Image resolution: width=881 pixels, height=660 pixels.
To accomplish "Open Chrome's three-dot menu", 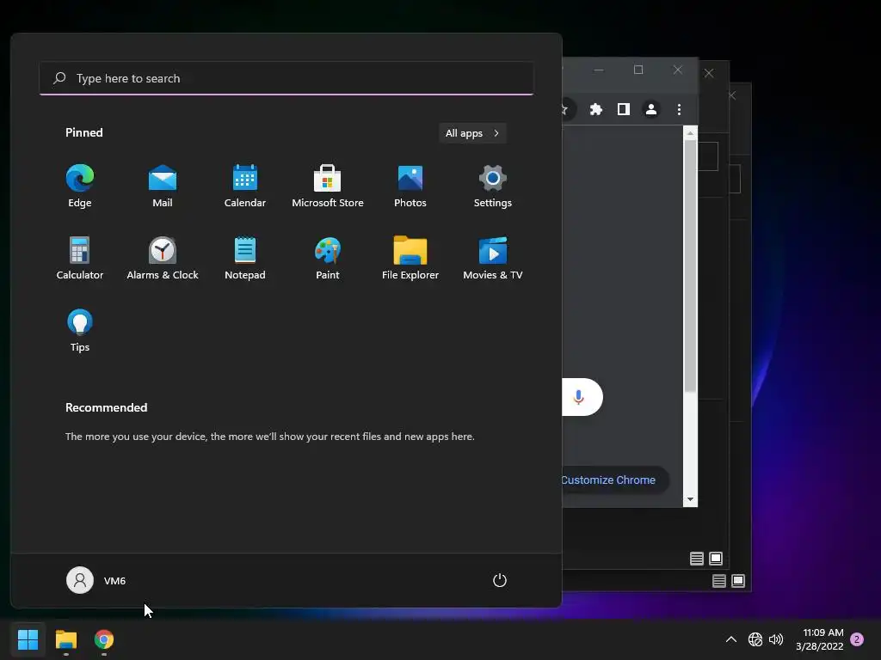I will click(679, 109).
